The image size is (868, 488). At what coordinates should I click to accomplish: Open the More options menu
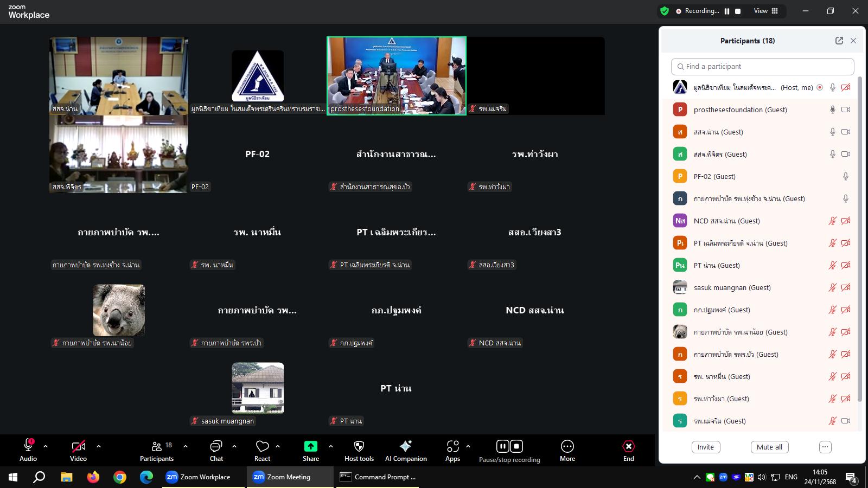(x=567, y=451)
